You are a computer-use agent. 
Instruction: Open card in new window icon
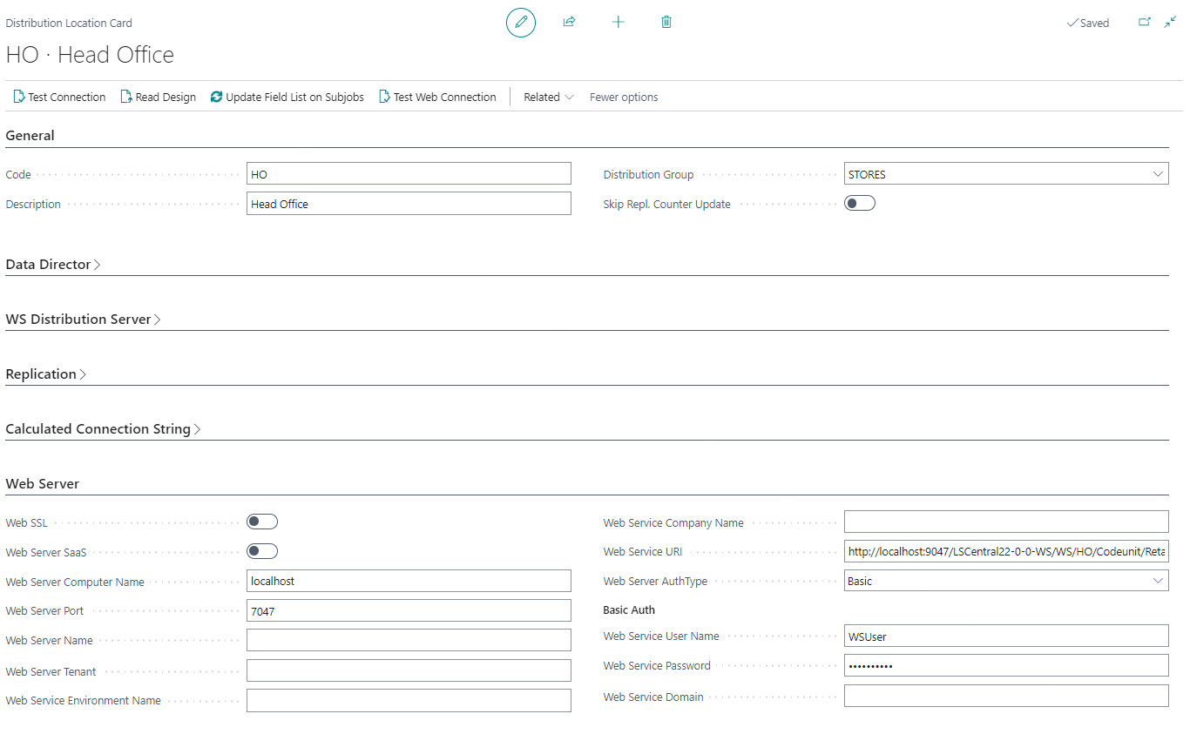coord(1145,22)
